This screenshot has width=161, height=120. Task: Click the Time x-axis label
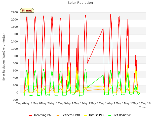tap(142, 107)
